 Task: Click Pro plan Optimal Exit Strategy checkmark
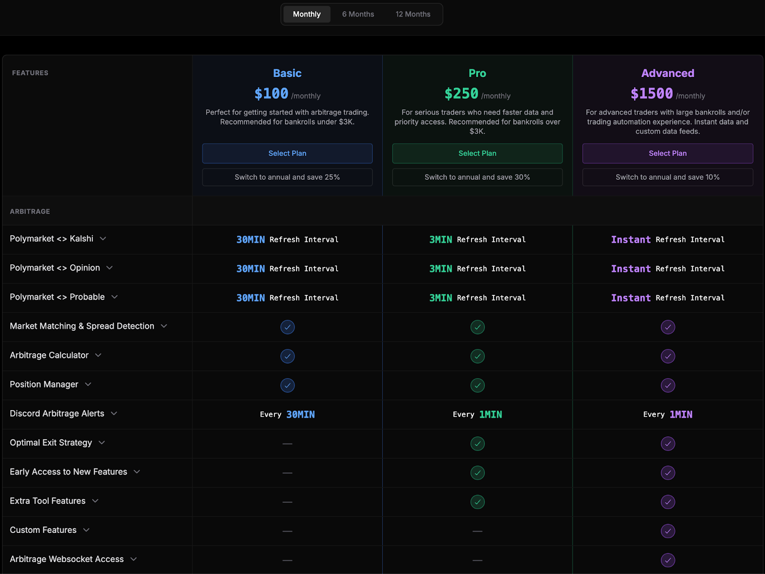click(x=477, y=444)
